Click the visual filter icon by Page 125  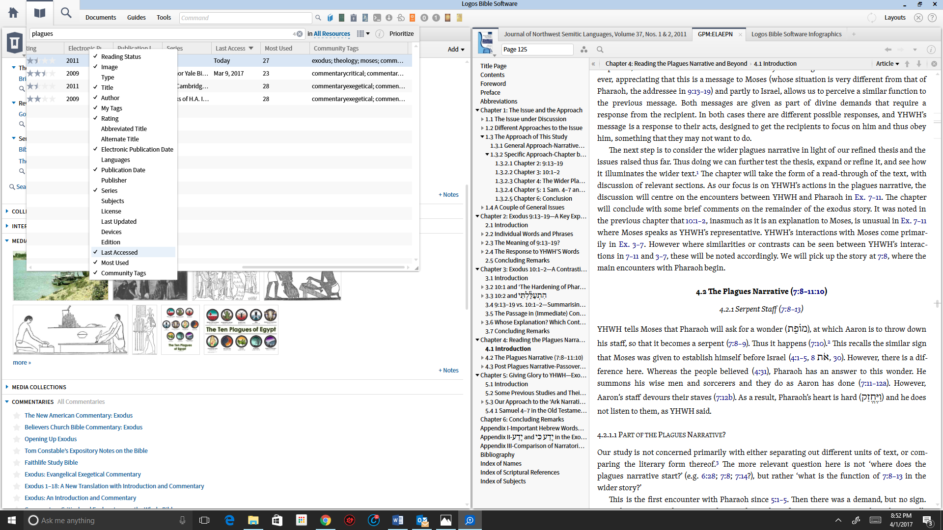(x=584, y=50)
